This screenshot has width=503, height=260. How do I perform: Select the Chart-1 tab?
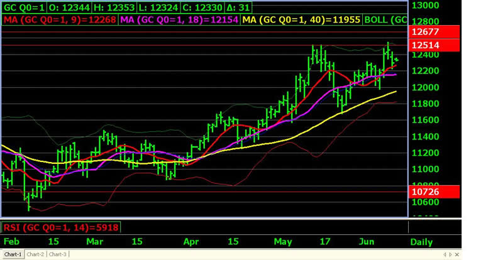point(13,254)
